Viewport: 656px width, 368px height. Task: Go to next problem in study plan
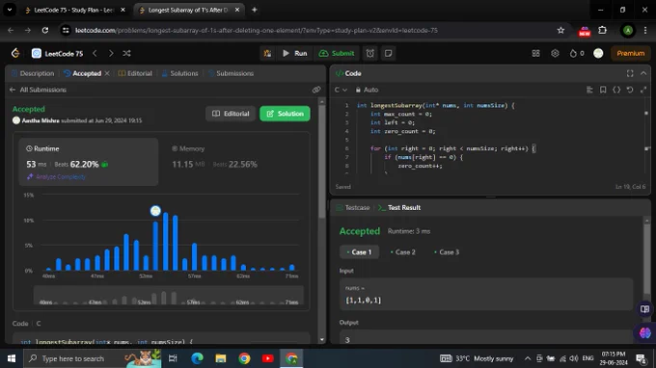coord(111,53)
